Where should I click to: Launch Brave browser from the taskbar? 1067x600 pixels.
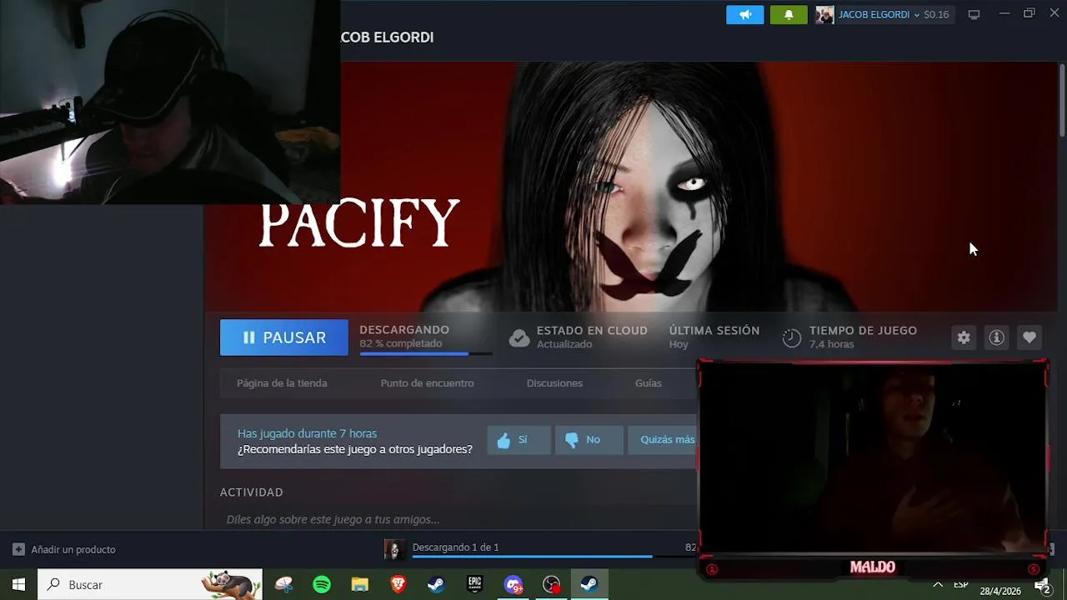398,585
